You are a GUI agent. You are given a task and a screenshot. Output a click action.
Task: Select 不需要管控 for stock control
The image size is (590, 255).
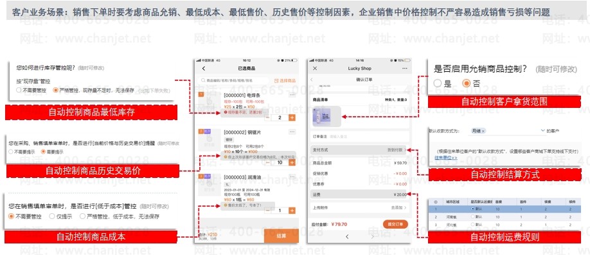tap(19, 91)
